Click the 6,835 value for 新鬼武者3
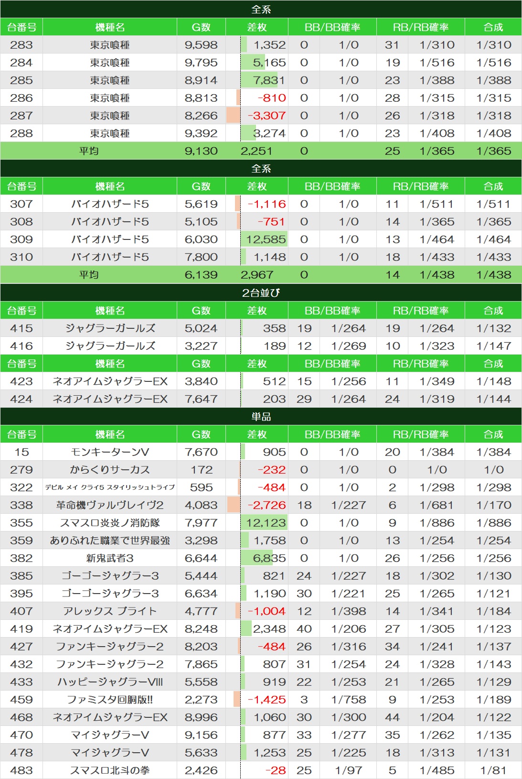 pos(269,558)
